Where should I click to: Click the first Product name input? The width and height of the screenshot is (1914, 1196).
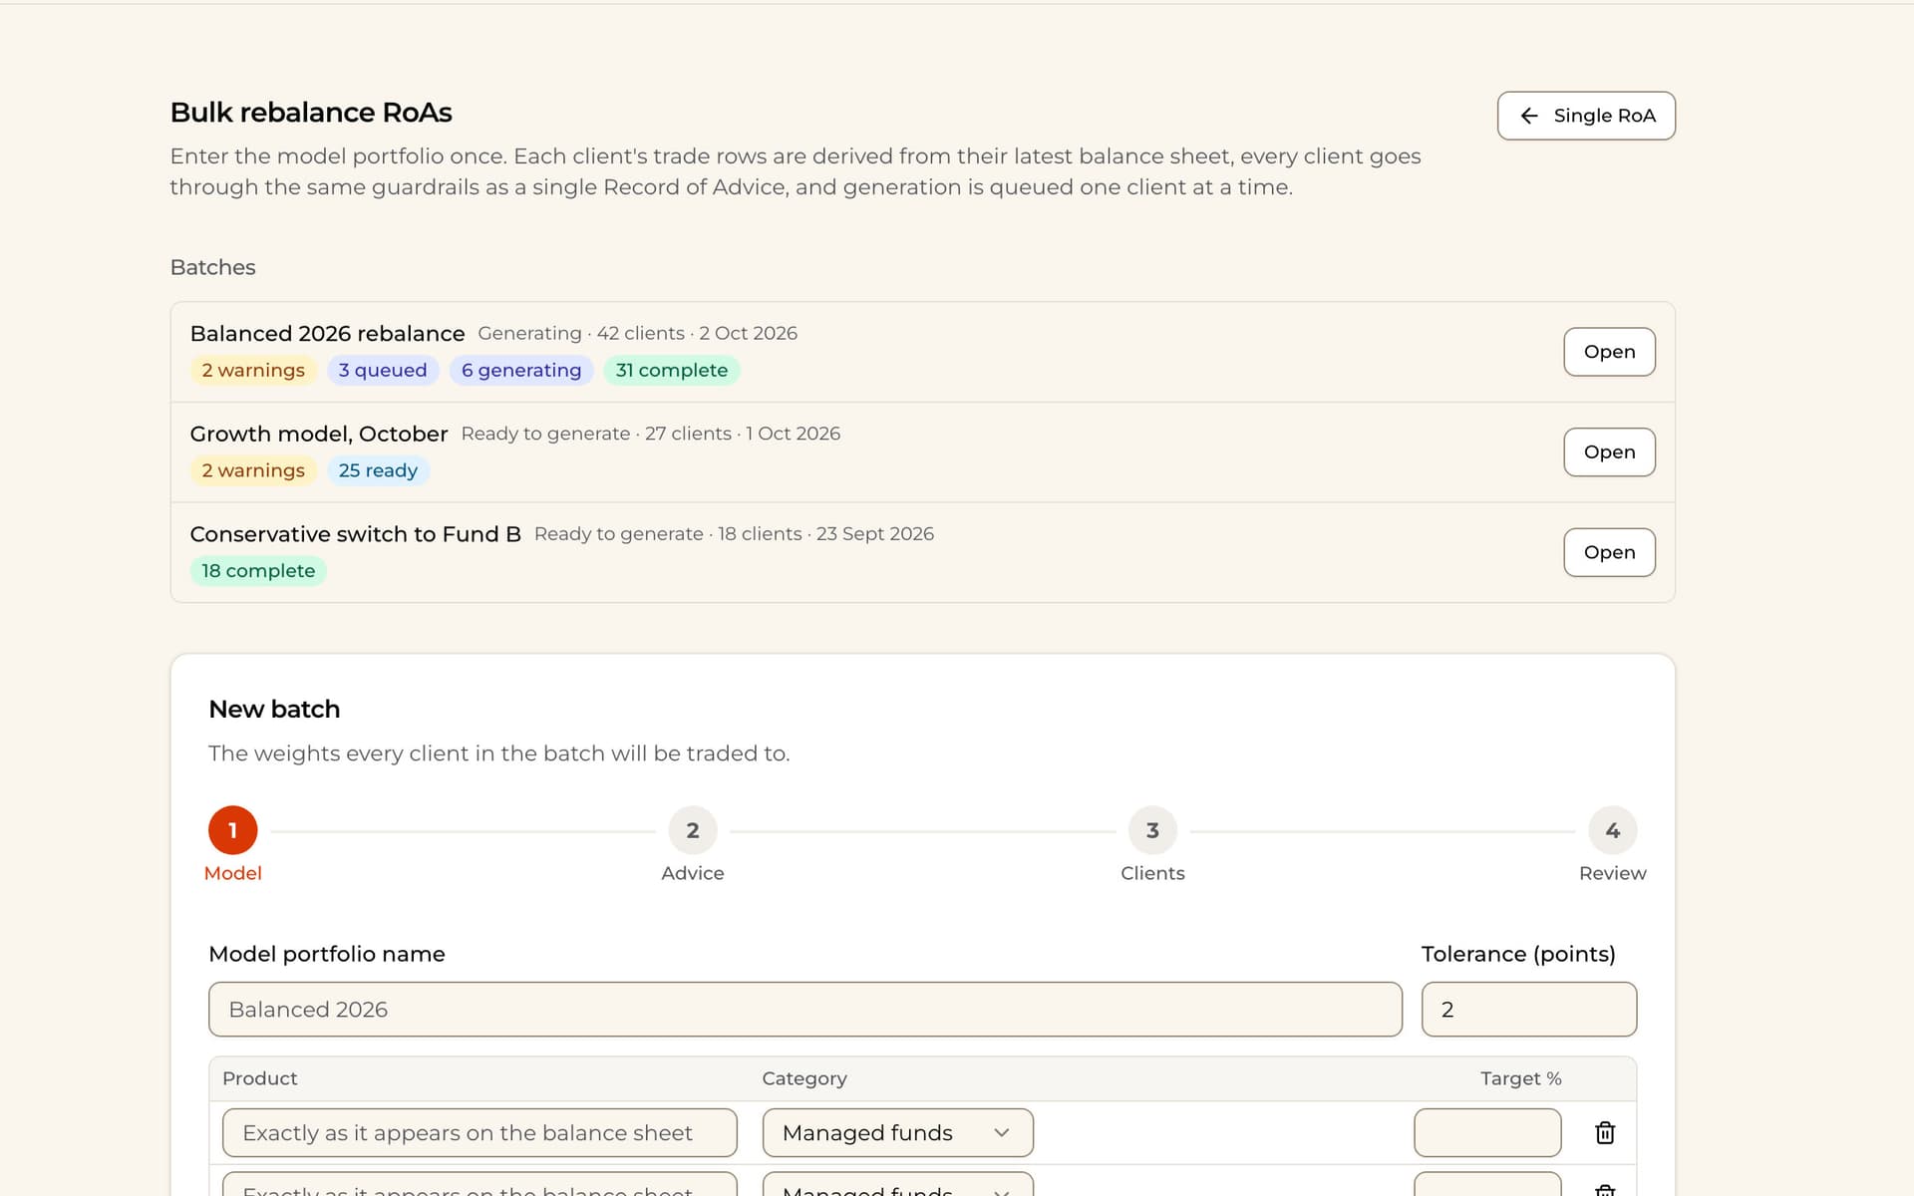(x=479, y=1132)
